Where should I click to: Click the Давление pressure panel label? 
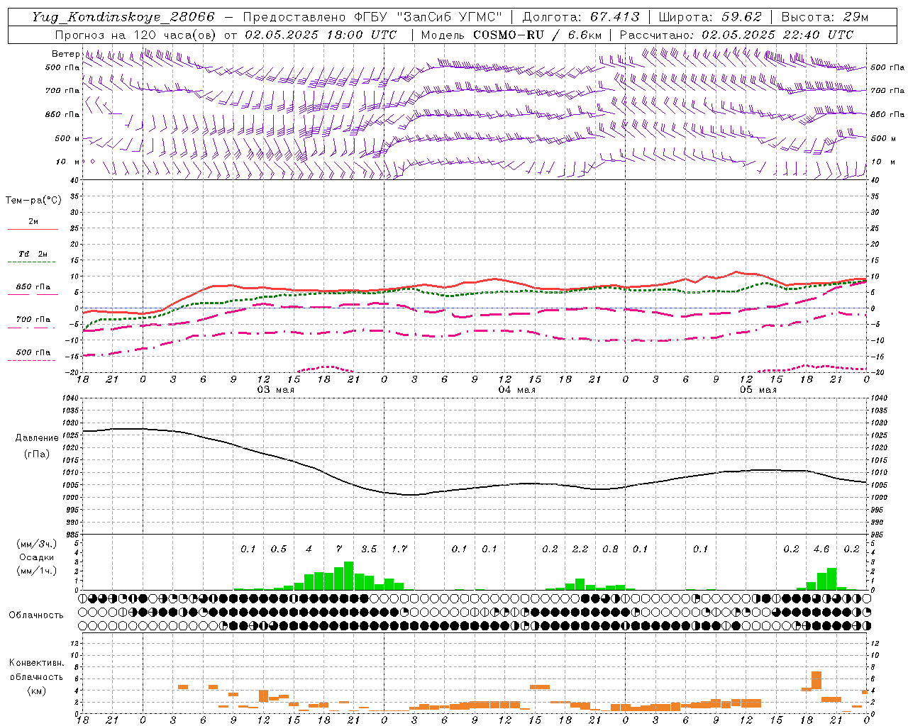37,438
